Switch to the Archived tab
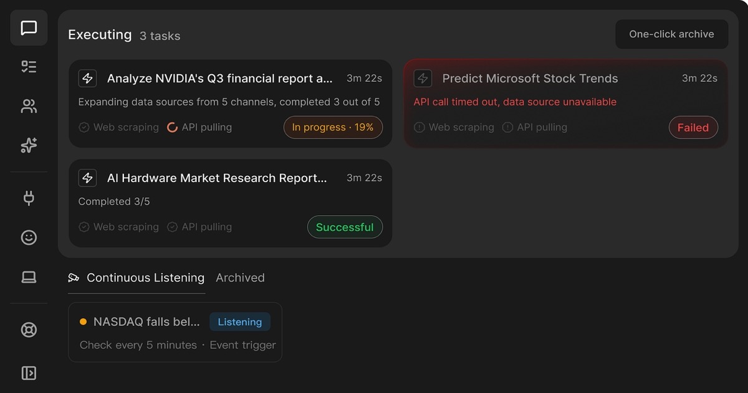748x393 pixels. click(x=240, y=278)
